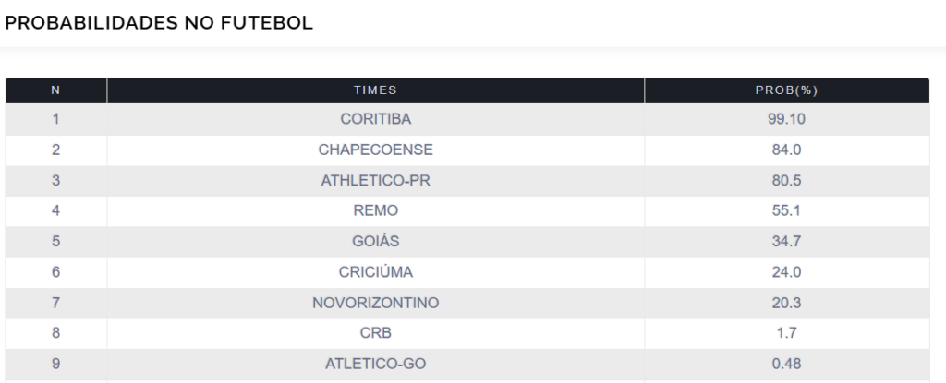The width and height of the screenshot is (946, 383).
Task: Click the 55.1 probability cell
Action: [786, 210]
